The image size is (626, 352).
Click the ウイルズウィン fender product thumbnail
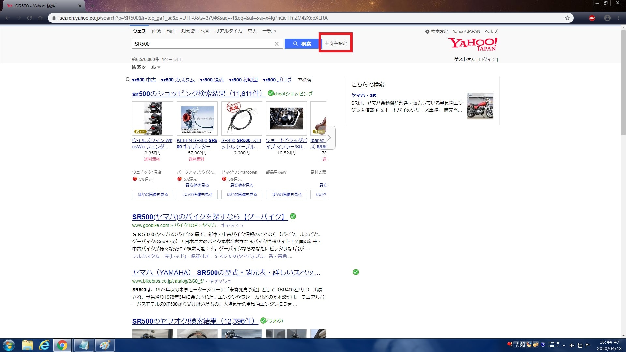click(x=153, y=118)
